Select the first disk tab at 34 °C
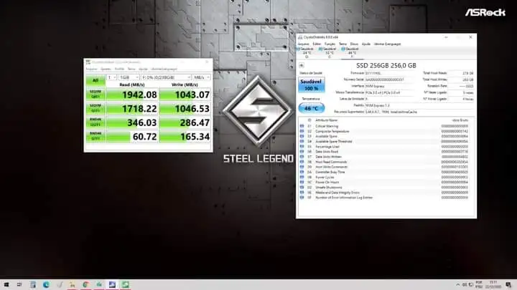This screenshot has width=517, height=290. click(x=307, y=52)
